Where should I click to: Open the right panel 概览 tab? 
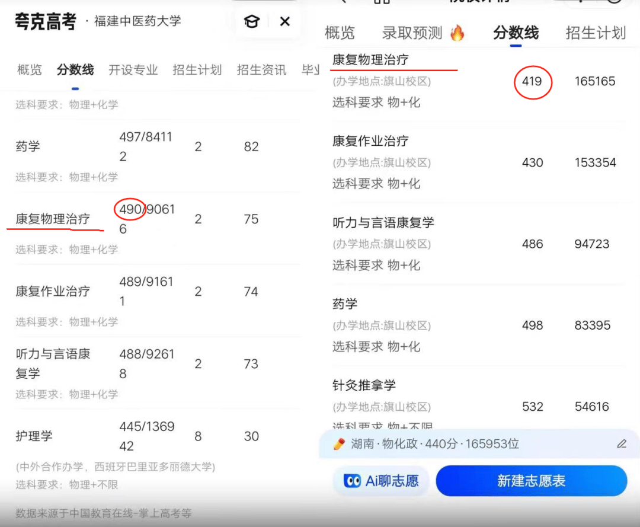point(340,33)
